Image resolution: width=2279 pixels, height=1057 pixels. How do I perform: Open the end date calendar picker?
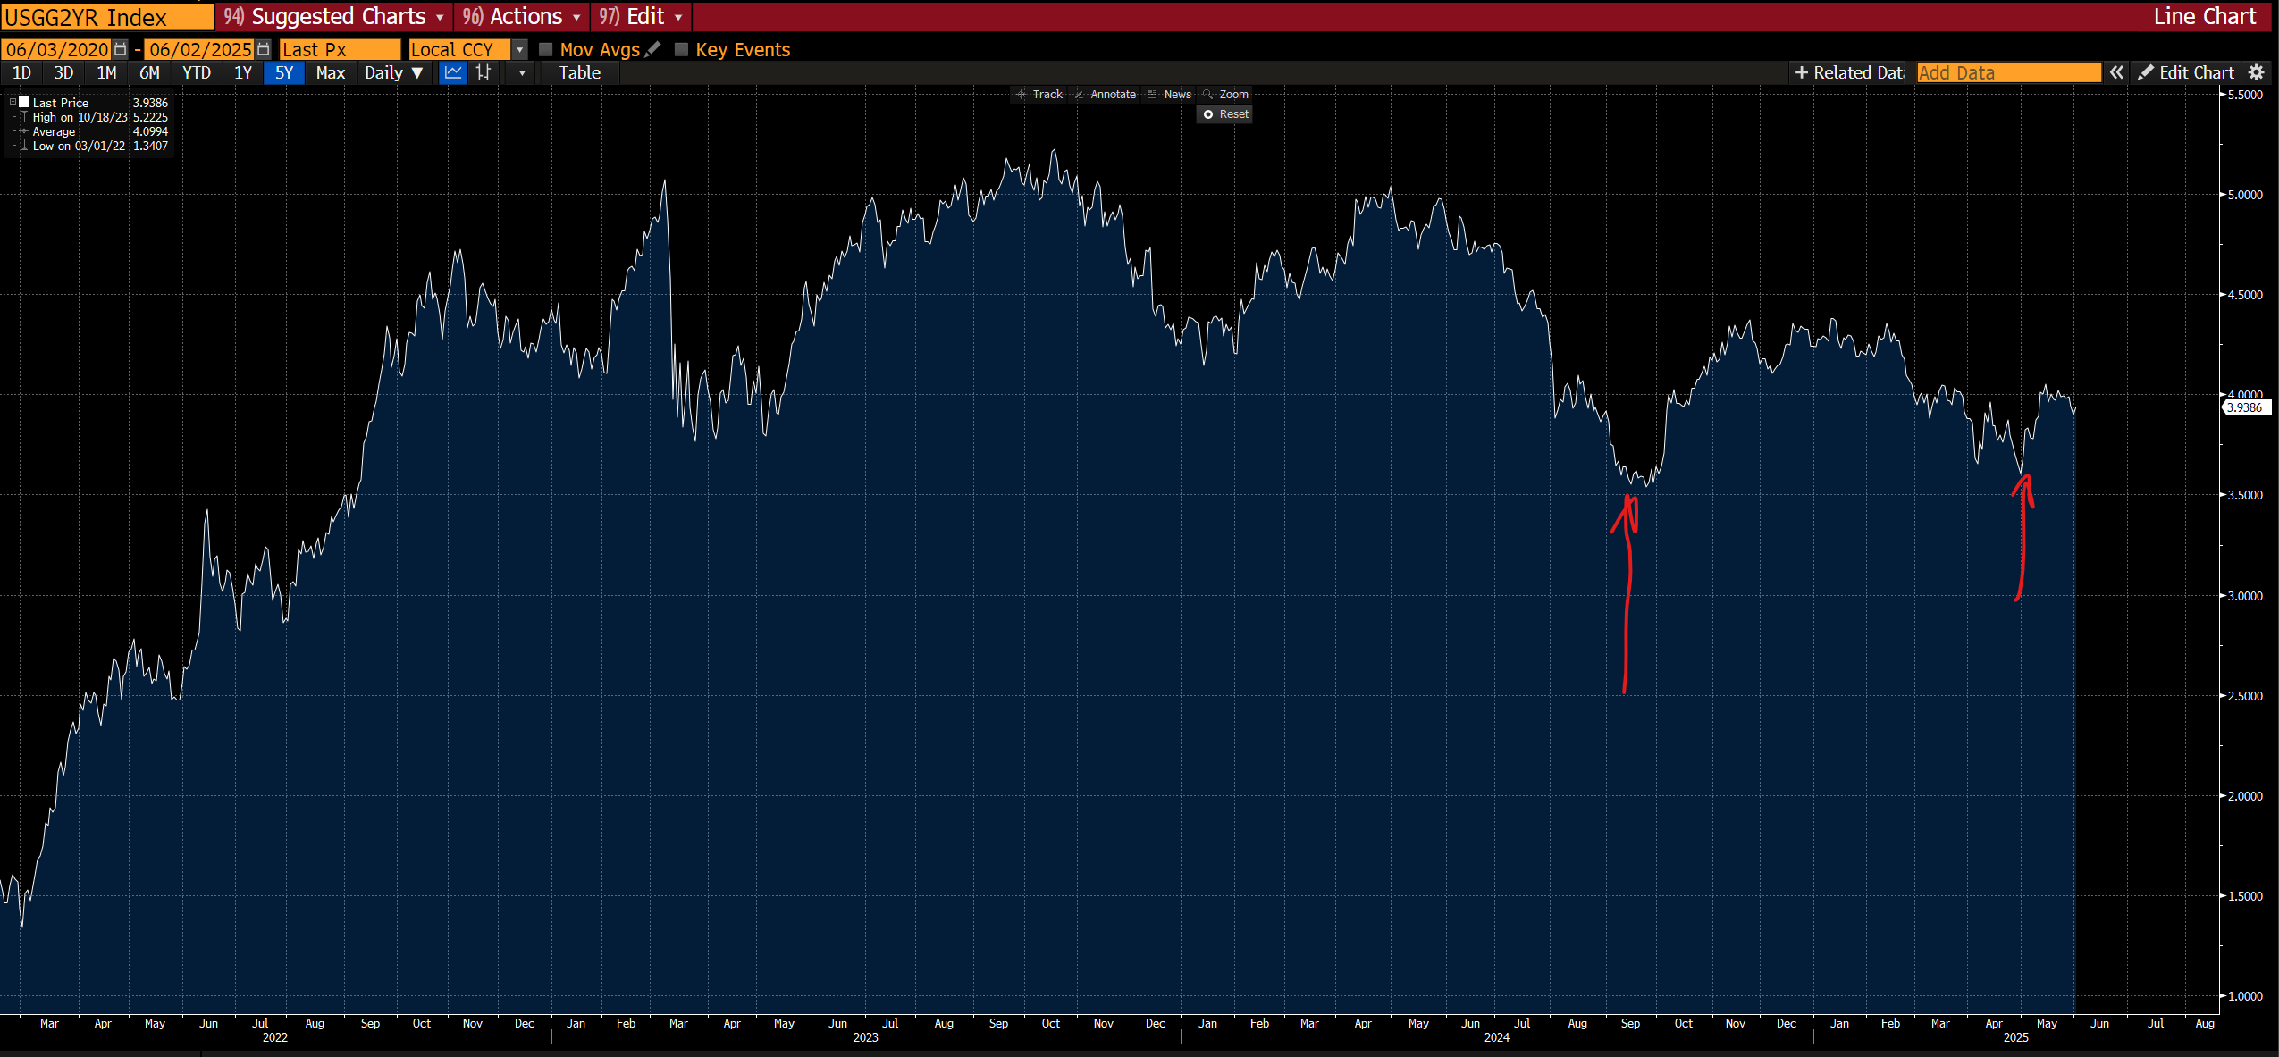point(263,50)
